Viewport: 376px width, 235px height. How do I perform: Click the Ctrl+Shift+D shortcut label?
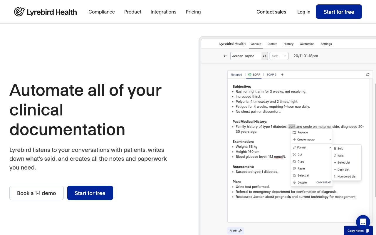pos(324,182)
